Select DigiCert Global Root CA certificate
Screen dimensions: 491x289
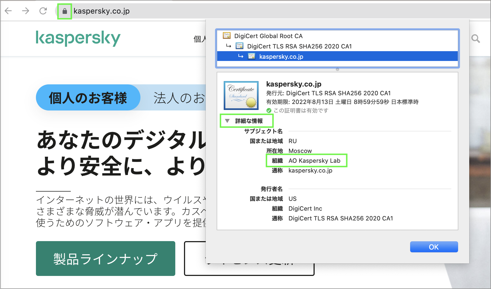pyautogui.click(x=337, y=36)
